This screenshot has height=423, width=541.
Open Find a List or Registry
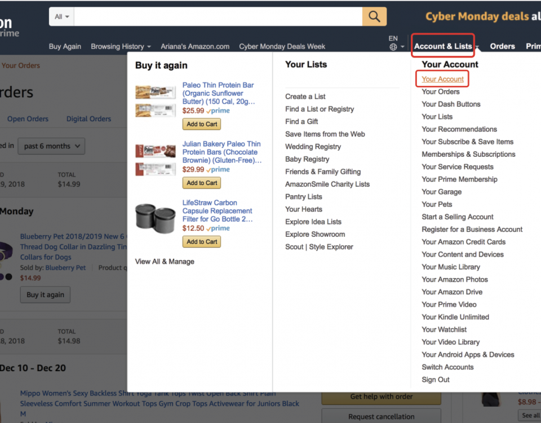pyautogui.click(x=320, y=109)
